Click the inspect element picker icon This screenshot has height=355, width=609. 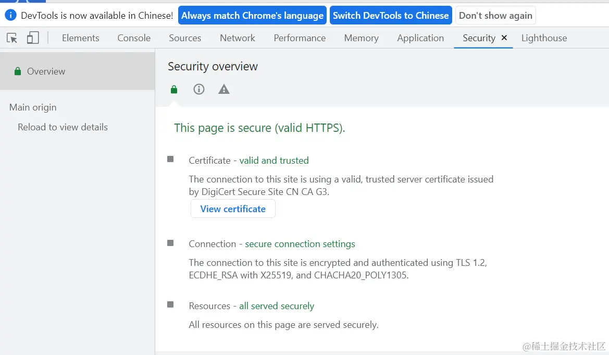pyautogui.click(x=12, y=38)
